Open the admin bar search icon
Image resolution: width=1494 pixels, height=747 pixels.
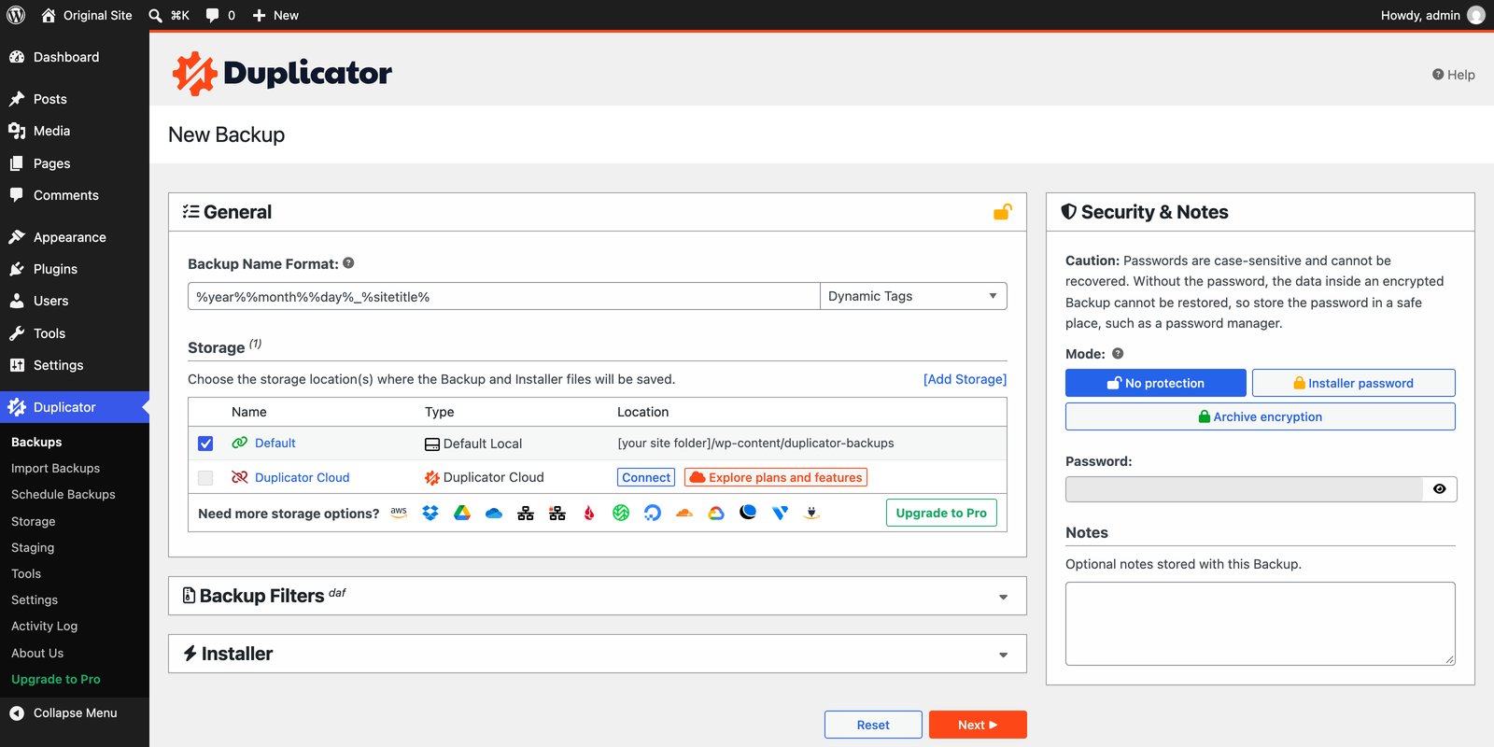tap(156, 15)
